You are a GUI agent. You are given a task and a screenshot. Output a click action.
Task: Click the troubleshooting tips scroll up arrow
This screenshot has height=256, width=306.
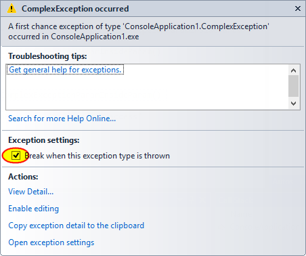click(293, 70)
